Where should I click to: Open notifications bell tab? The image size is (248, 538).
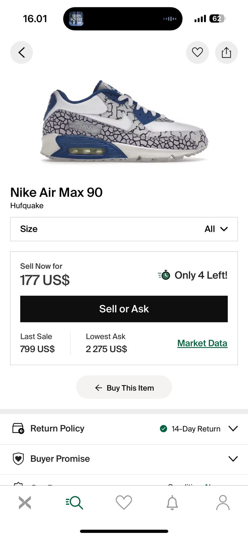pyautogui.click(x=172, y=503)
